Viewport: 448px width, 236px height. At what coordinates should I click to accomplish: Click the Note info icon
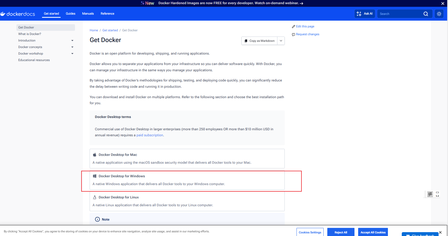[x=97, y=219]
